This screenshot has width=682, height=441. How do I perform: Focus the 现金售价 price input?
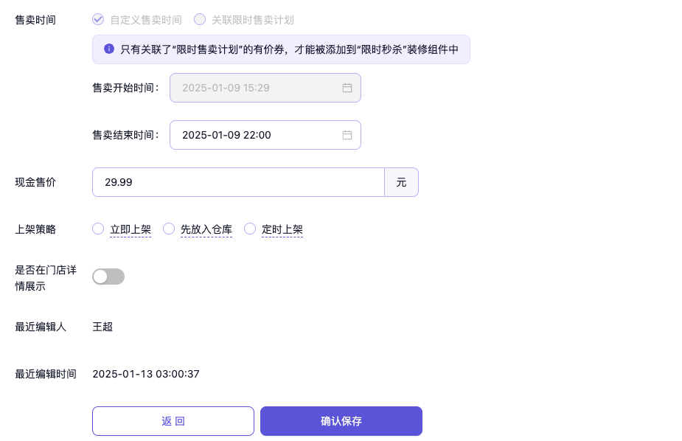point(237,182)
